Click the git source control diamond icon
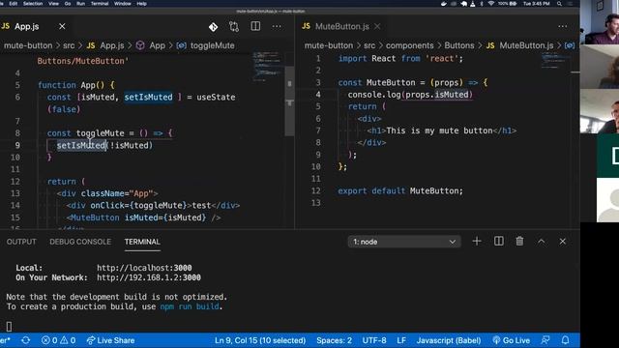 tap(213, 27)
